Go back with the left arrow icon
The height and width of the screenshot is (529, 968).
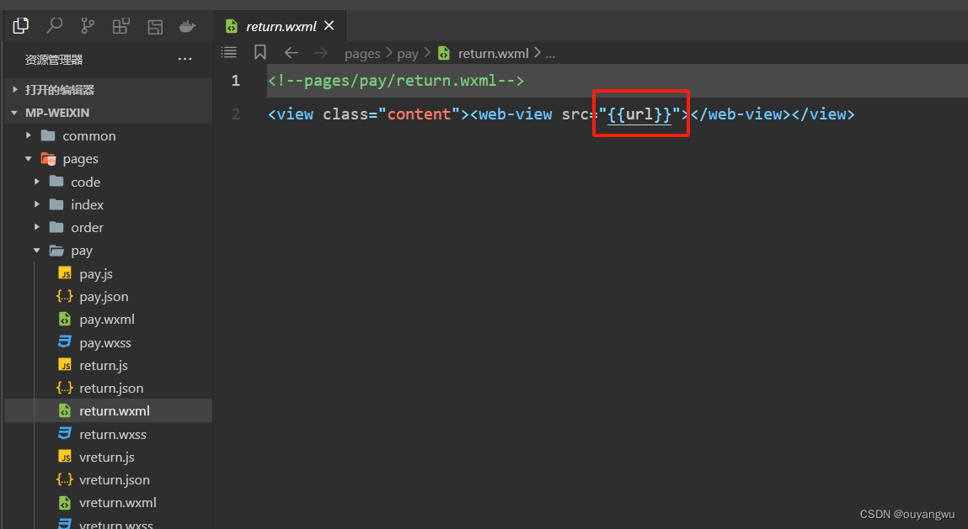tap(291, 53)
